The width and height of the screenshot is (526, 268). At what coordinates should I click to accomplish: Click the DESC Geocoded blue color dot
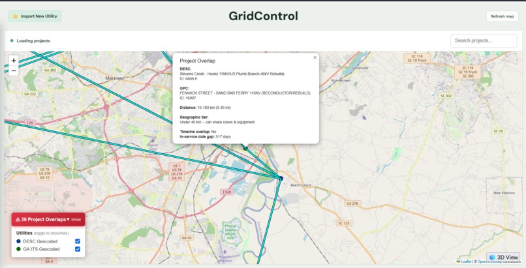(18, 241)
